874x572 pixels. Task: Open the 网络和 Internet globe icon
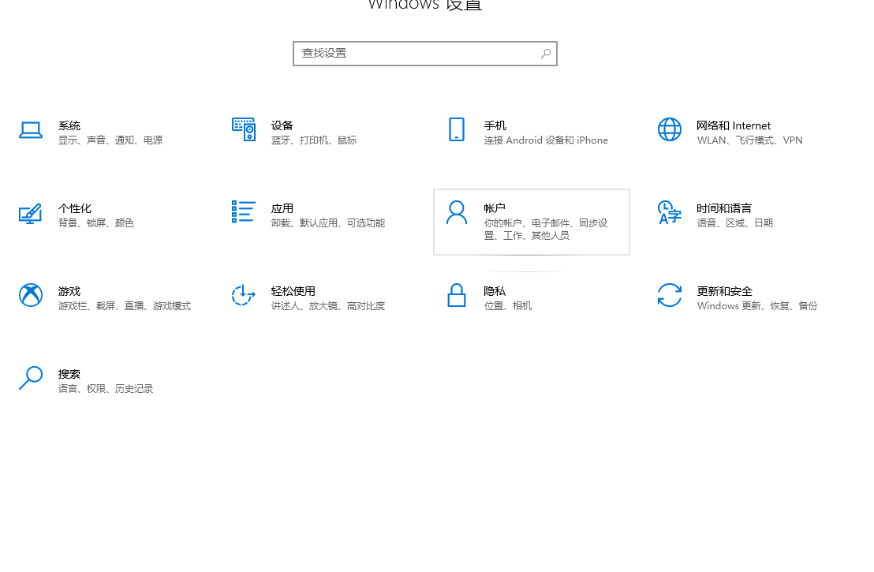[669, 130]
